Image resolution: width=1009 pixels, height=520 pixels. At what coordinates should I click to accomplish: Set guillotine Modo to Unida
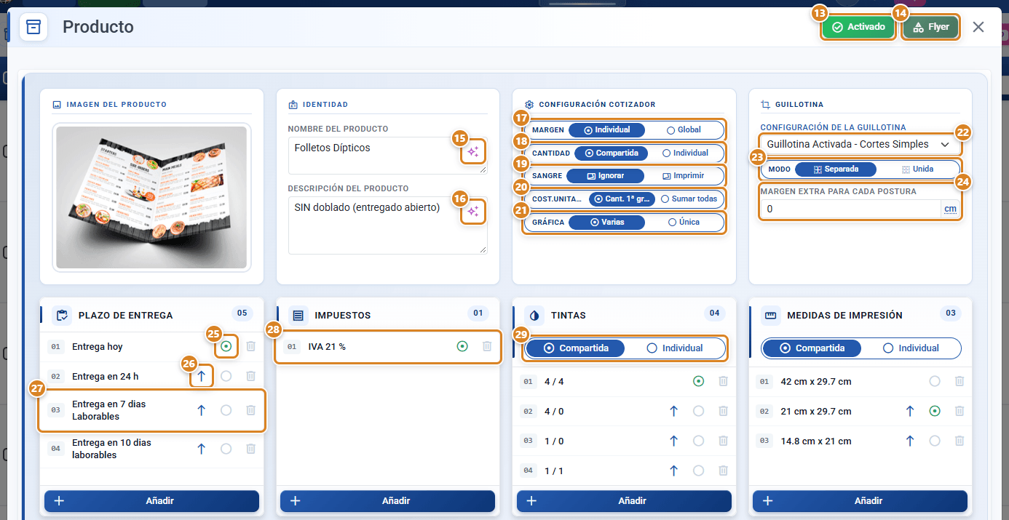pyautogui.click(x=917, y=169)
